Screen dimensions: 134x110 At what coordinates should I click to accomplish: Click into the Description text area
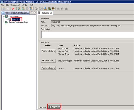(x=88, y=34)
